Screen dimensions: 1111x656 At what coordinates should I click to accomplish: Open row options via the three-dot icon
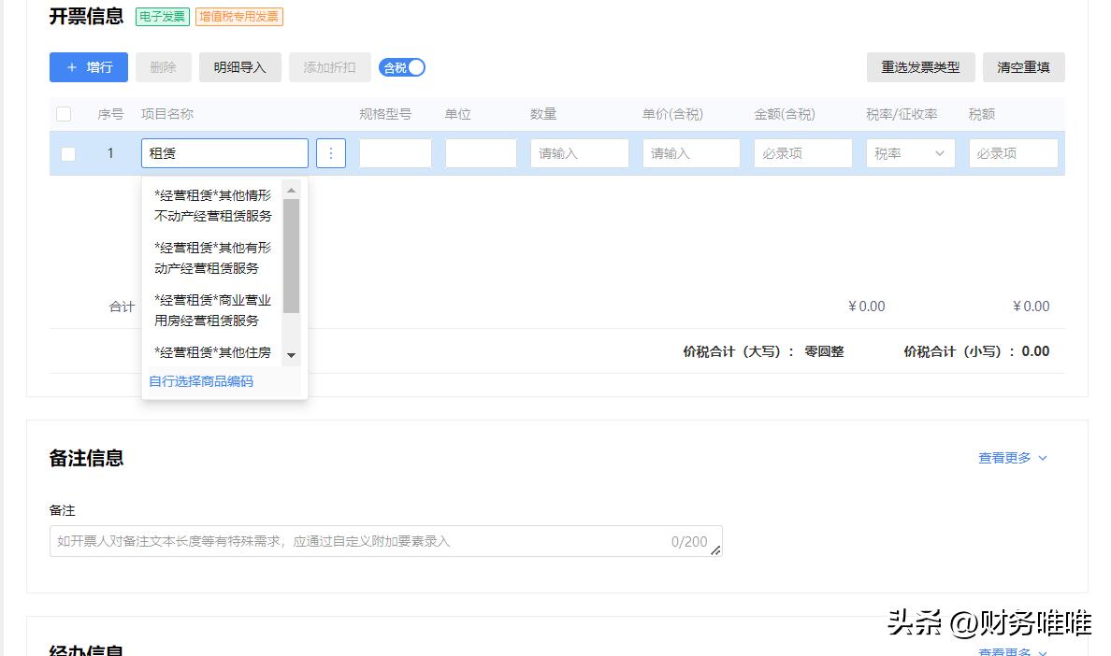tap(331, 152)
